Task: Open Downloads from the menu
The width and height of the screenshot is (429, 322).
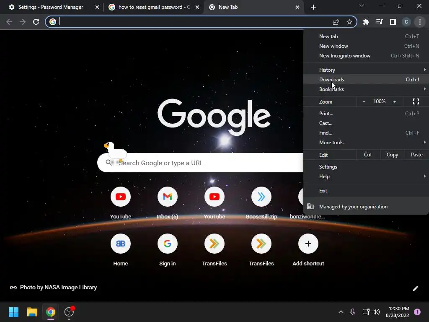Action: 366,79
